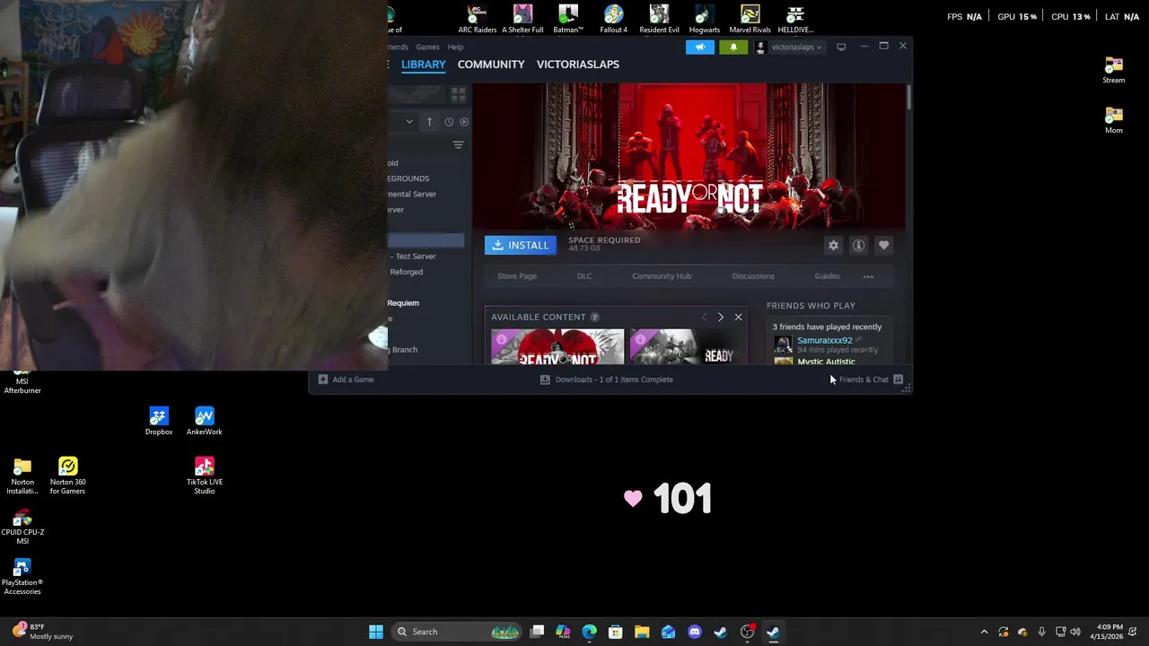Show previous available content item

(x=705, y=317)
